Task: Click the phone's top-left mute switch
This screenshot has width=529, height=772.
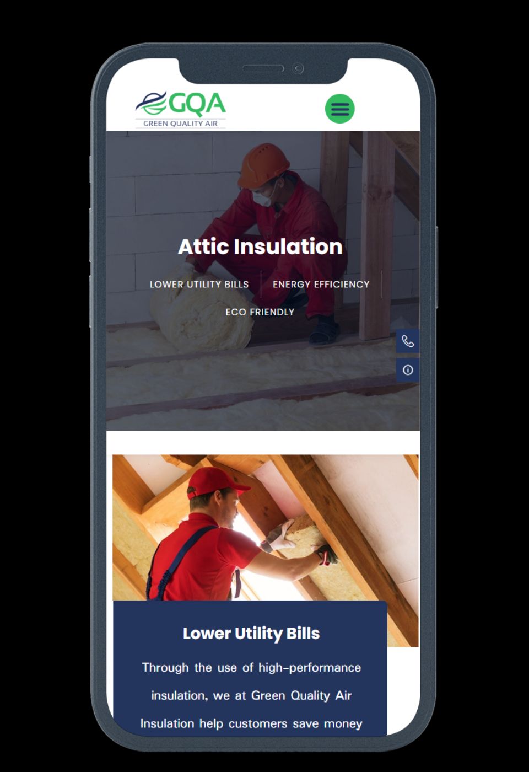Action: coord(90,169)
